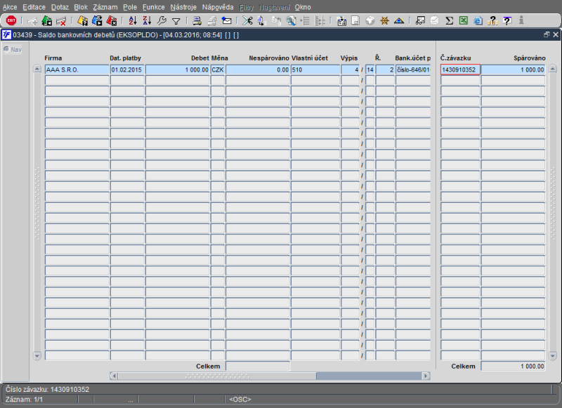Click the printer icon
The width and height of the screenshot is (562, 408).
pos(197,21)
